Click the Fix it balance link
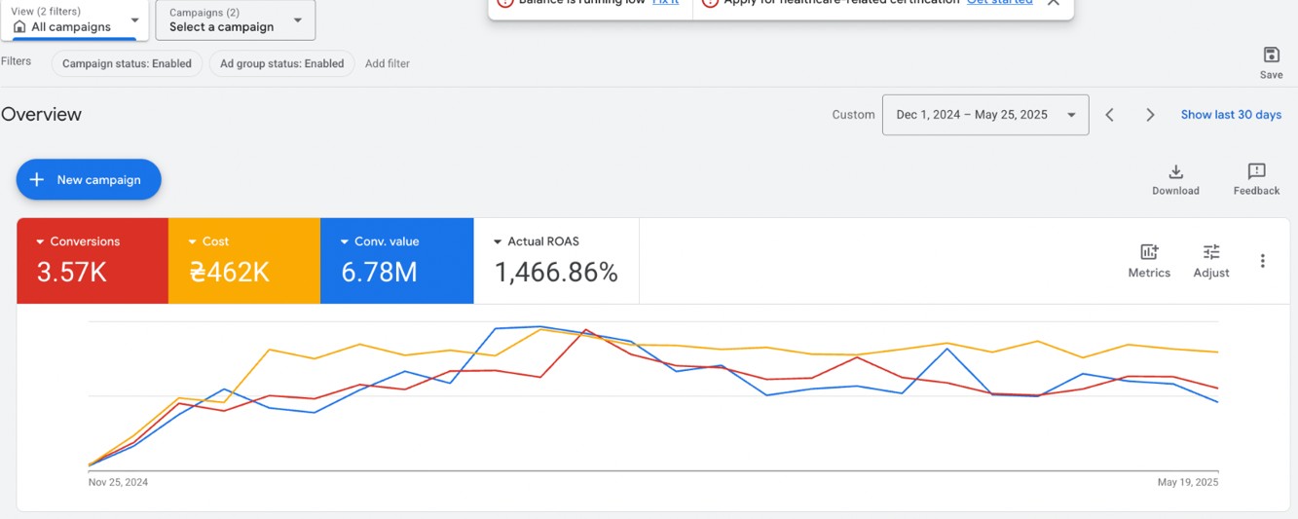 tap(666, 3)
